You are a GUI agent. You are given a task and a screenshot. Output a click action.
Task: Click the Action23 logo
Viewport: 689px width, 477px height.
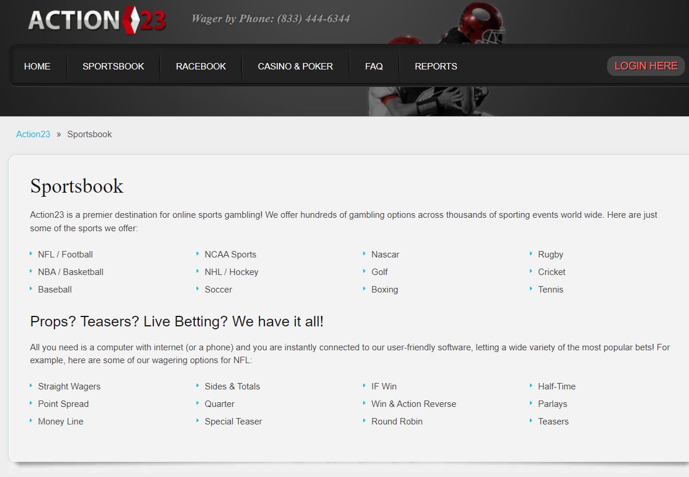[x=97, y=20]
